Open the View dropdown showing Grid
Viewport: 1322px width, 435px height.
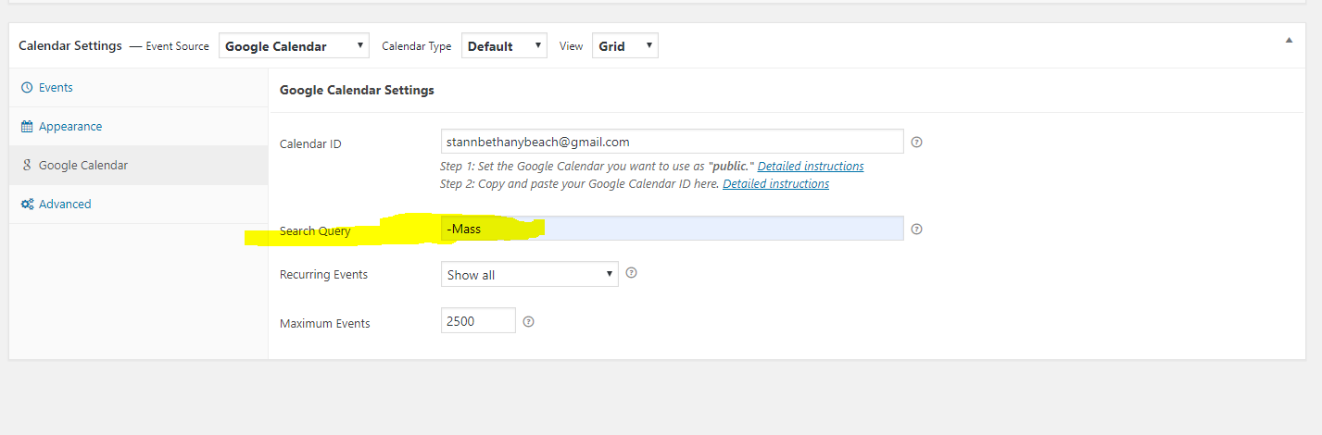pyautogui.click(x=625, y=46)
